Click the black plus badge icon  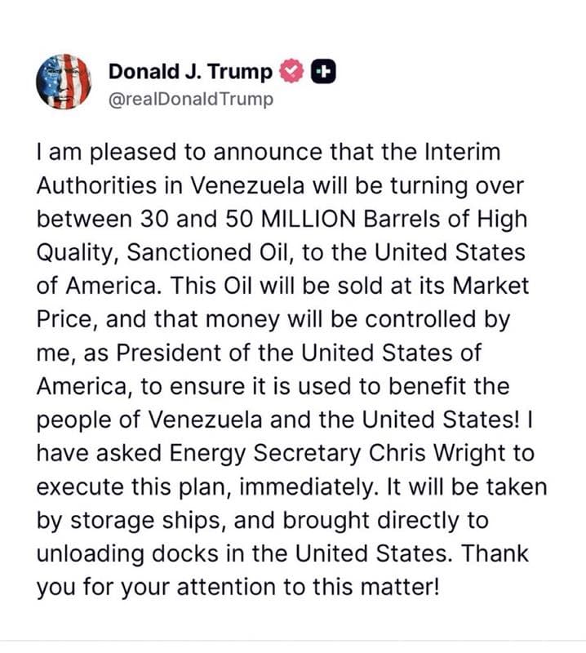click(322, 72)
